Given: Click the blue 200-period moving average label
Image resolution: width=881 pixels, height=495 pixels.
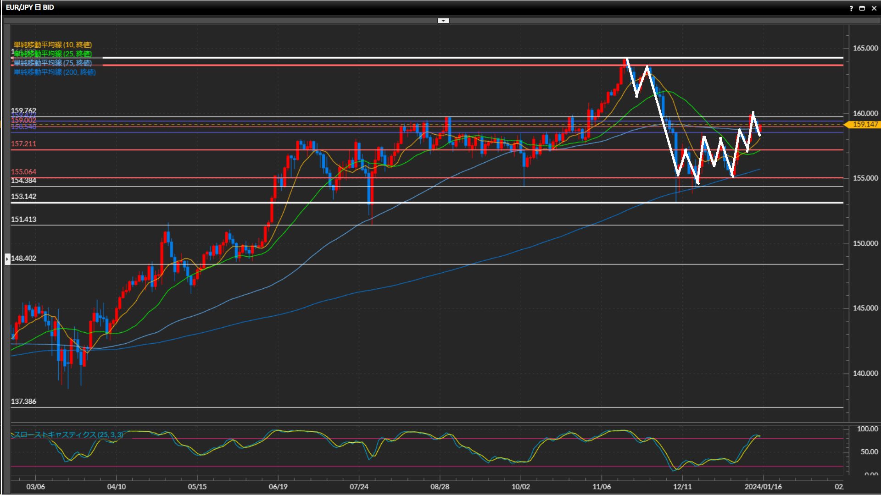Looking at the screenshot, I should (54, 72).
